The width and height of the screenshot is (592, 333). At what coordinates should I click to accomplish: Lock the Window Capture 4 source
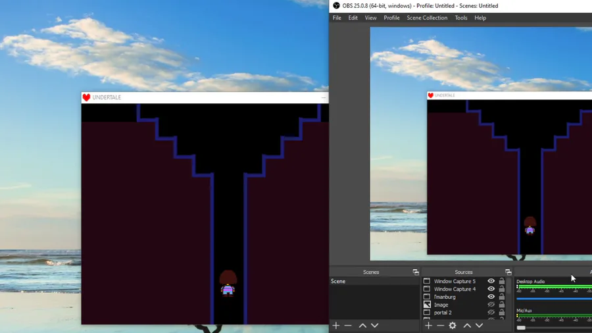[502, 289]
